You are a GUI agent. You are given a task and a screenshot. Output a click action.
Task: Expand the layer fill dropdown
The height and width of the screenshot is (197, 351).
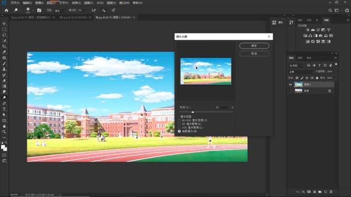point(335,78)
